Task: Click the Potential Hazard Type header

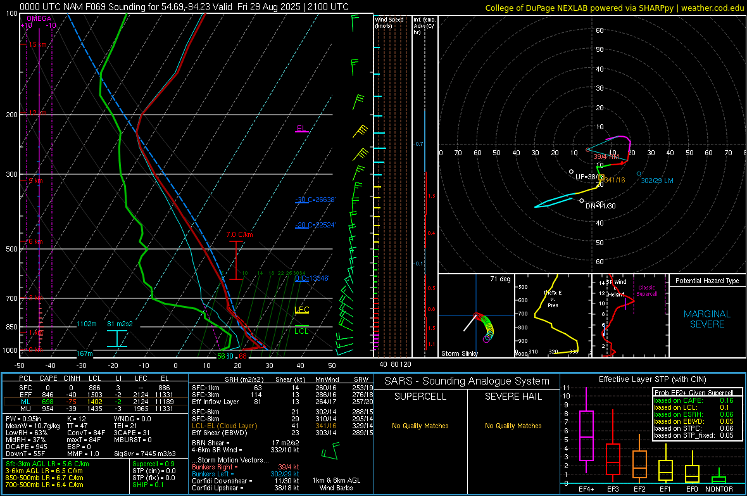Action: tap(707, 281)
